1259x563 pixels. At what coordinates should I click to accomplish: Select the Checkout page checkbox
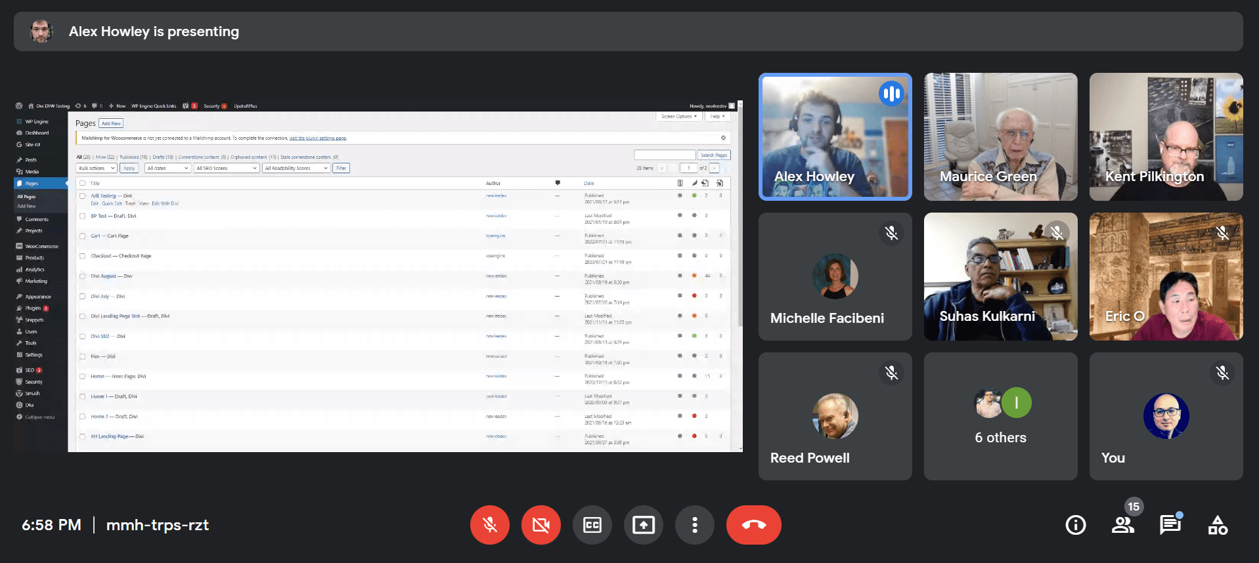tap(83, 256)
